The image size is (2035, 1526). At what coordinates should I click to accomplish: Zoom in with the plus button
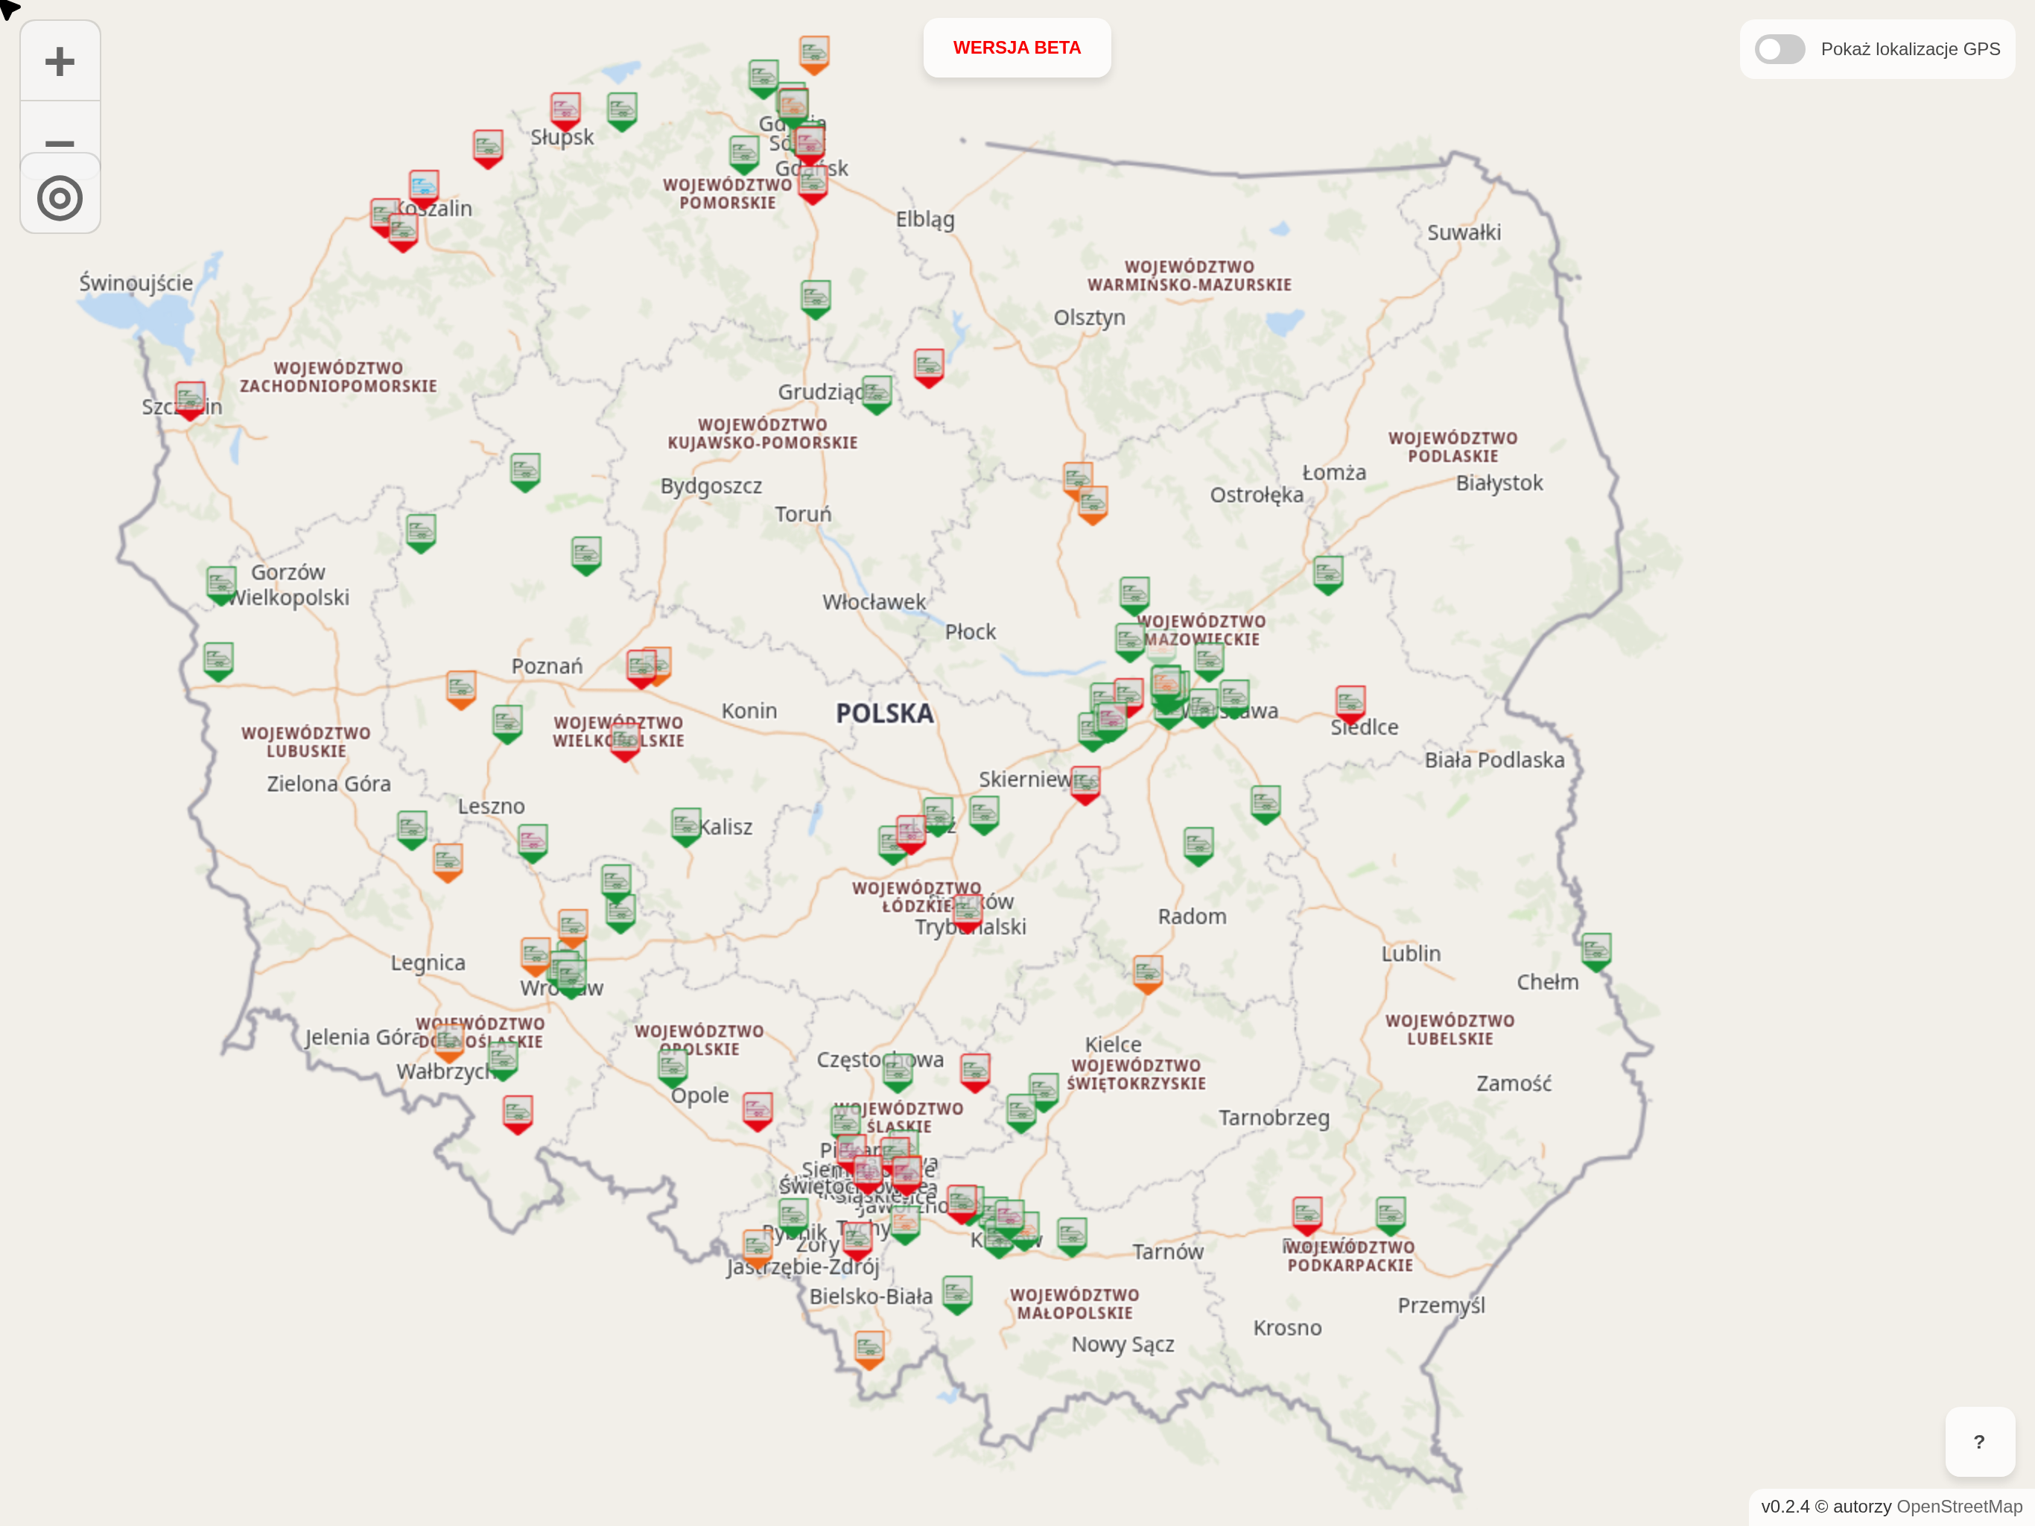coord(60,62)
